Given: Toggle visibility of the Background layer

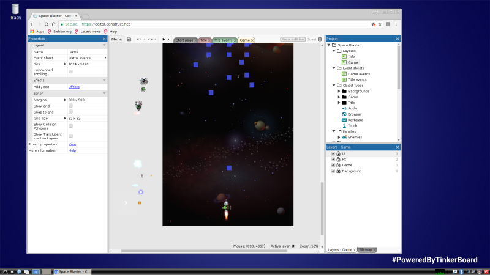Looking at the screenshot, I should pos(333,171).
